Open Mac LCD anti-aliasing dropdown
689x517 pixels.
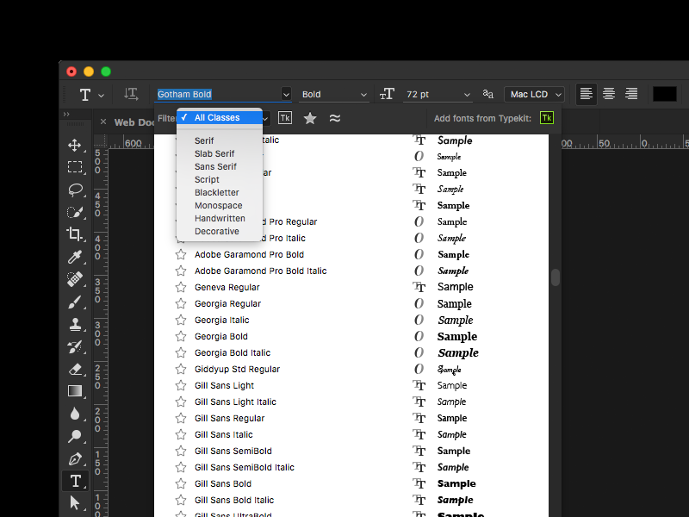(x=534, y=95)
